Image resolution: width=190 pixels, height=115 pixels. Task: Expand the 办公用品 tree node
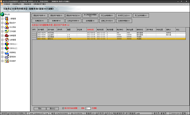click(2, 27)
